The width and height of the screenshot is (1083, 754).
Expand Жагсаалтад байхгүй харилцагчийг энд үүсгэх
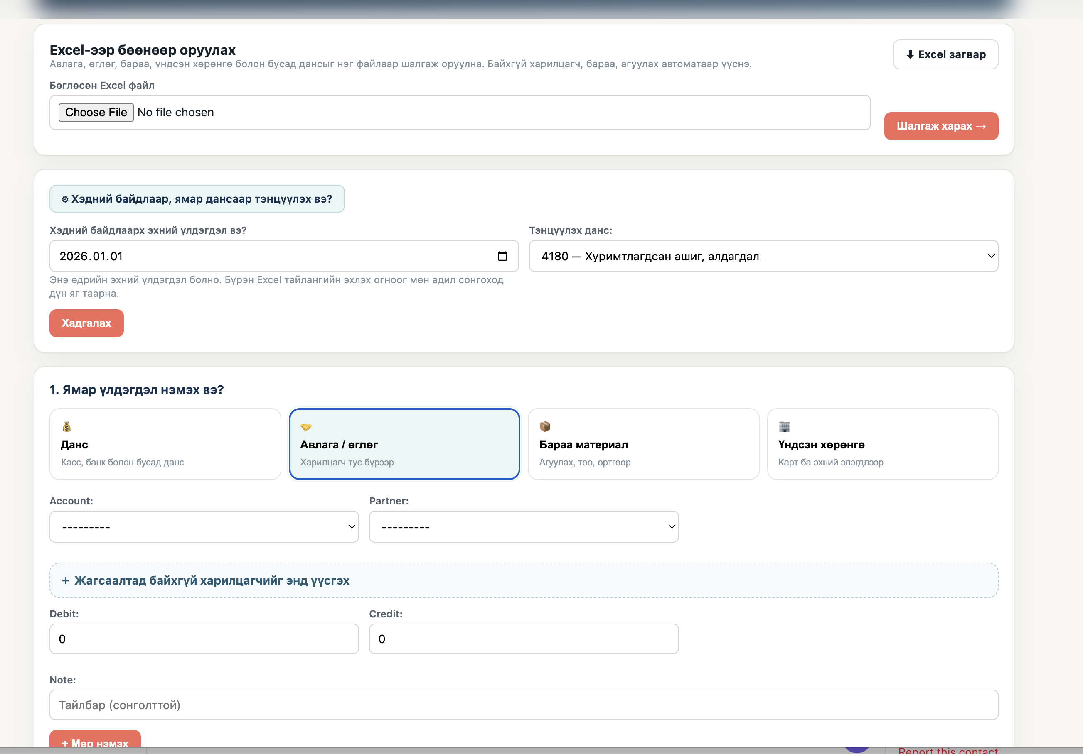(524, 580)
